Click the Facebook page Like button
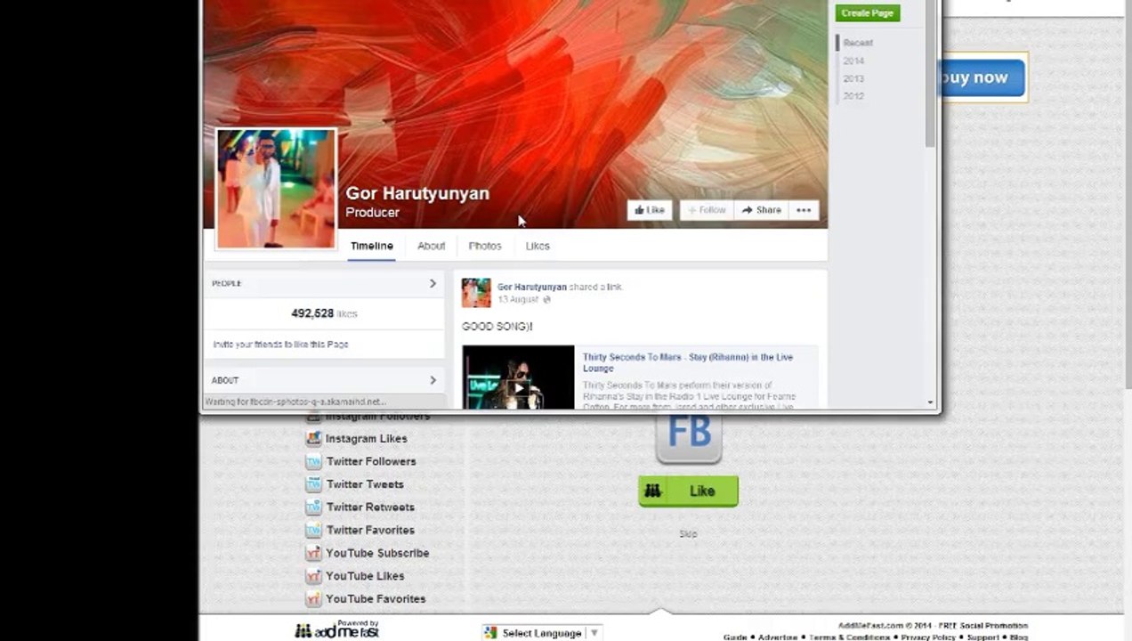 650,210
